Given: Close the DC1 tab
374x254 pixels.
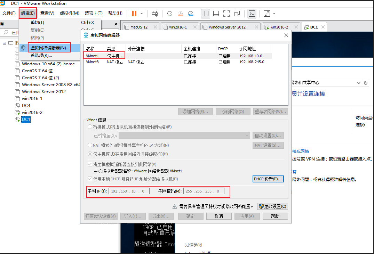Looking at the screenshot, I should pos(323,27).
